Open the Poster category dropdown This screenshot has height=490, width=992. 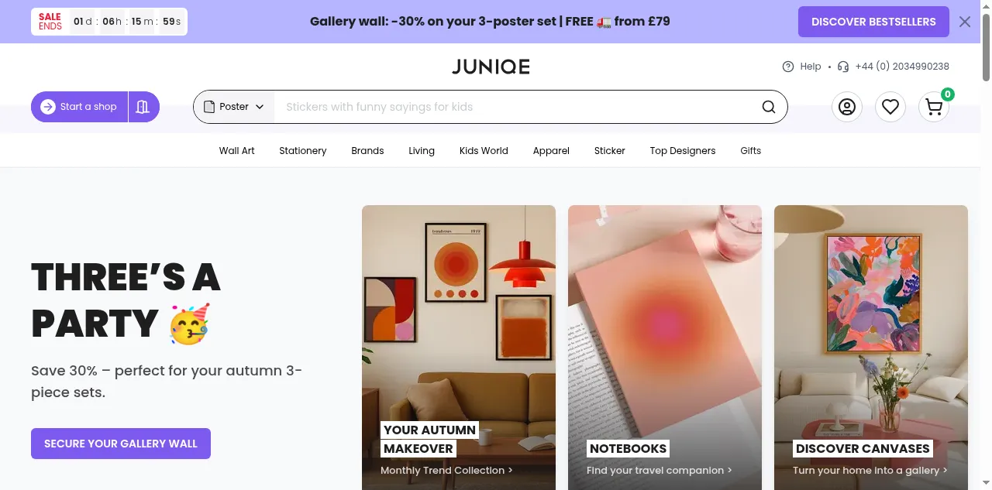tap(233, 107)
